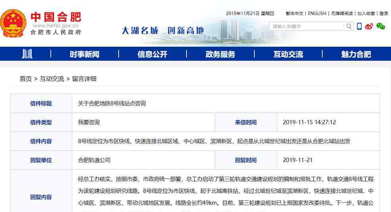Click the 回复单位 label cell

[x=41, y=160]
